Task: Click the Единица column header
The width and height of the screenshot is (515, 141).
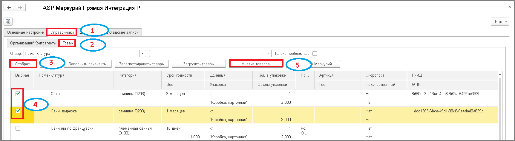Action: (229, 75)
